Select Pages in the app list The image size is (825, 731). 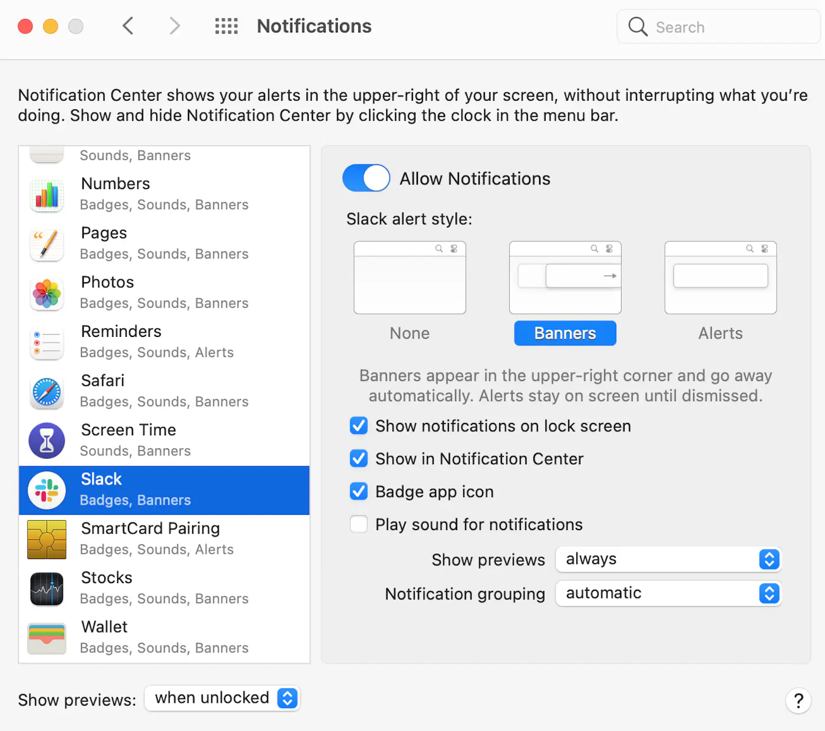tap(164, 243)
